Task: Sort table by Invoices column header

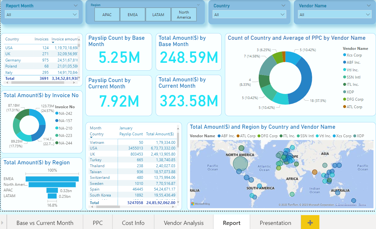Action: (x=41, y=39)
